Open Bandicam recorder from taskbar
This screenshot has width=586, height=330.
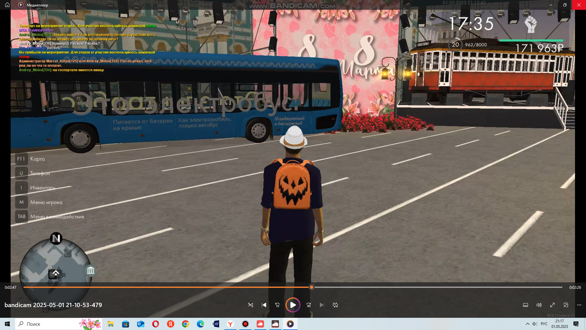coord(245,324)
